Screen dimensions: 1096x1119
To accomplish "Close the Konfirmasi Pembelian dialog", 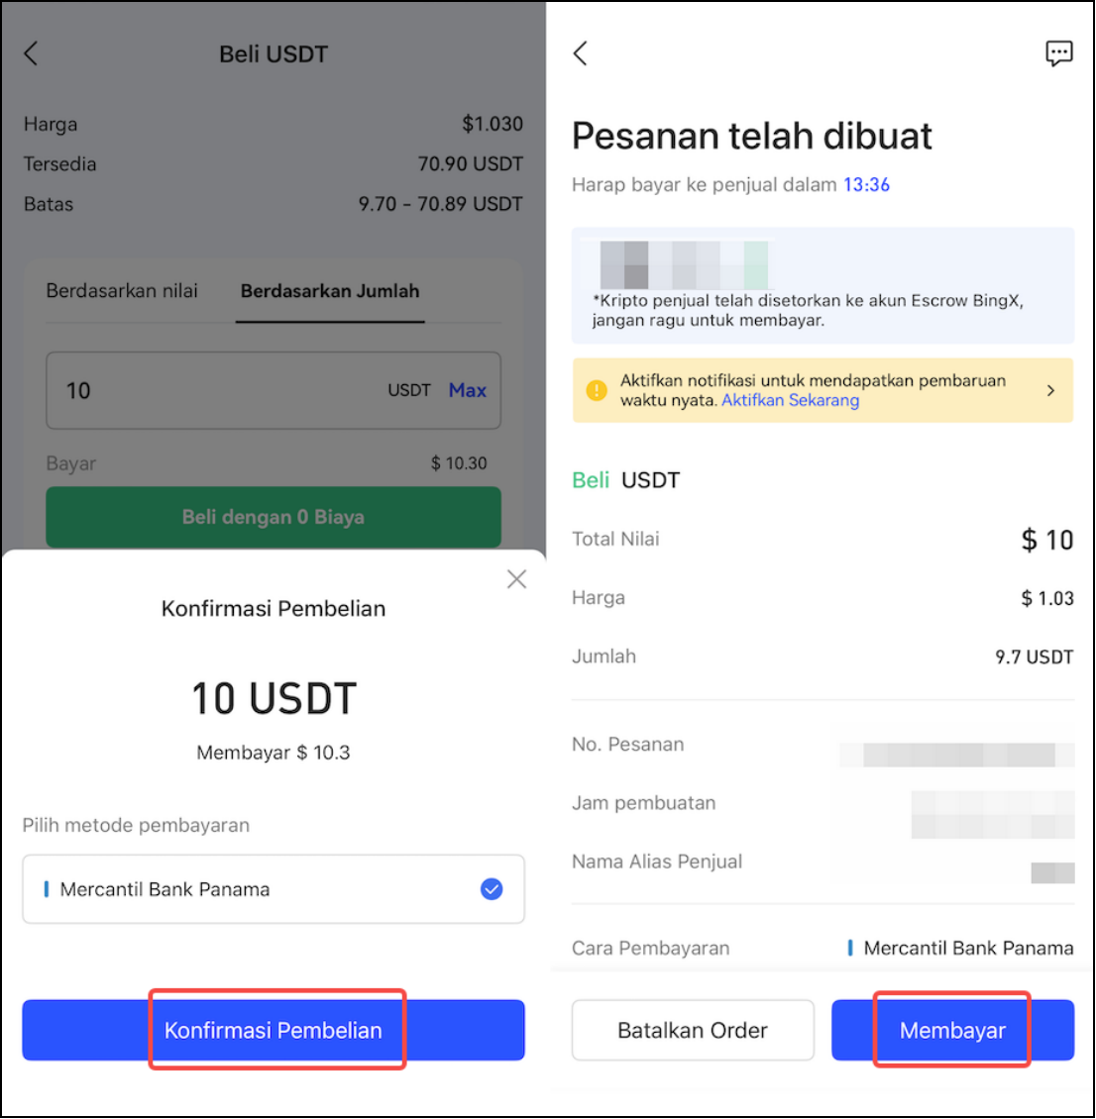I will (516, 578).
